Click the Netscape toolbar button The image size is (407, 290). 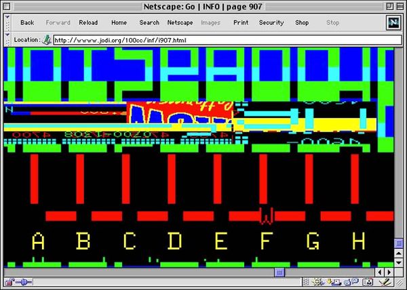pos(180,23)
